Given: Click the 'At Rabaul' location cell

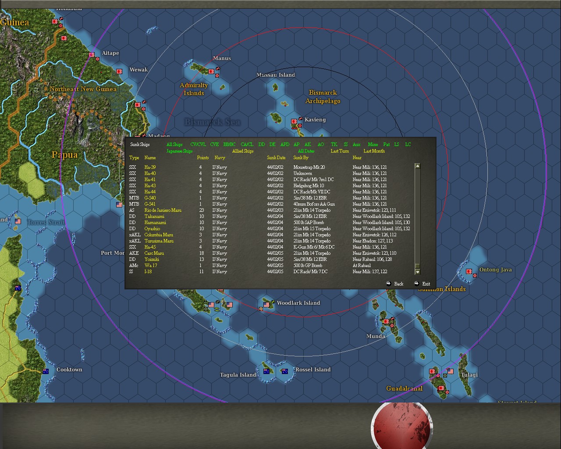Looking at the screenshot, I should (x=362, y=265).
